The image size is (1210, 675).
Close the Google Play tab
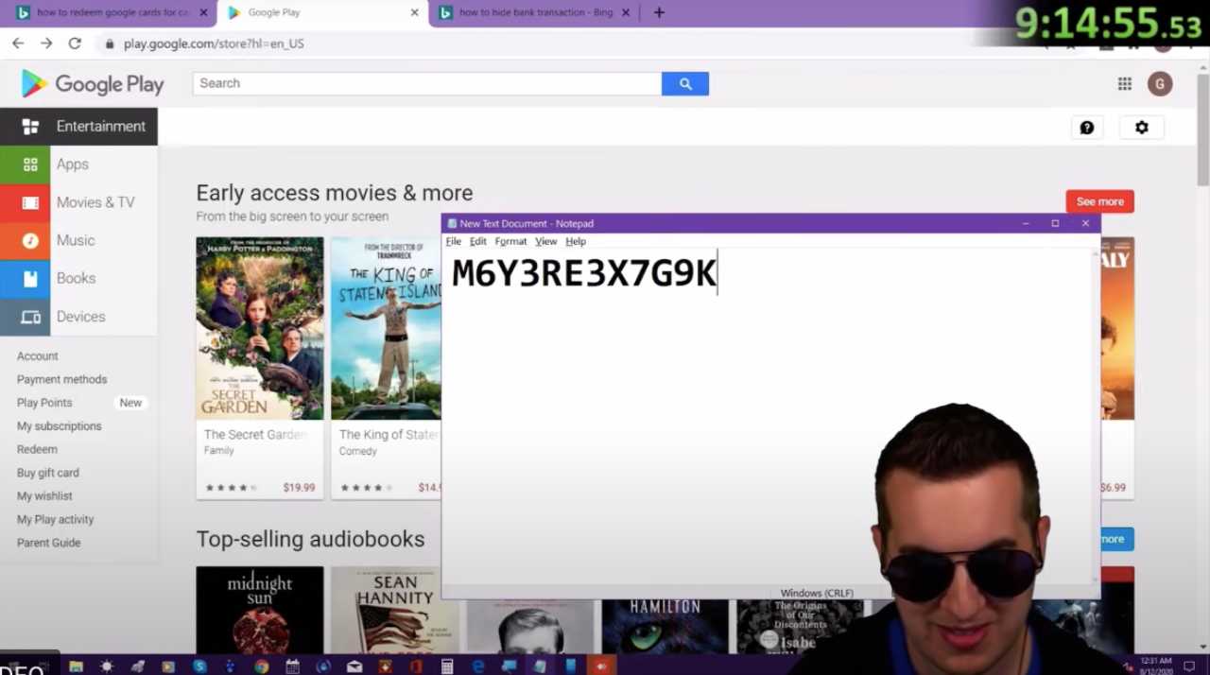pyautogui.click(x=414, y=12)
